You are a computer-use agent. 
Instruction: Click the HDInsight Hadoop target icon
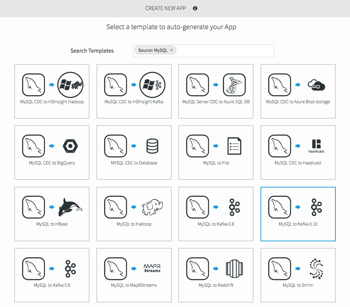pyautogui.click(x=70, y=85)
